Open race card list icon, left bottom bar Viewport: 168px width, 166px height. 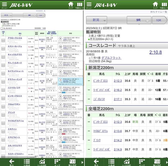point(27,162)
